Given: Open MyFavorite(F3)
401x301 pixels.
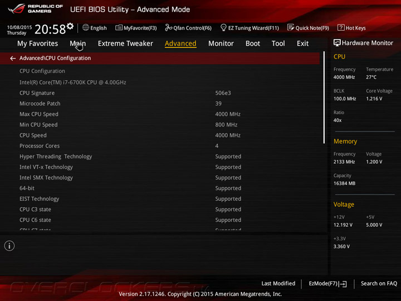Looking at the screenshot, I should pos(136,28).
